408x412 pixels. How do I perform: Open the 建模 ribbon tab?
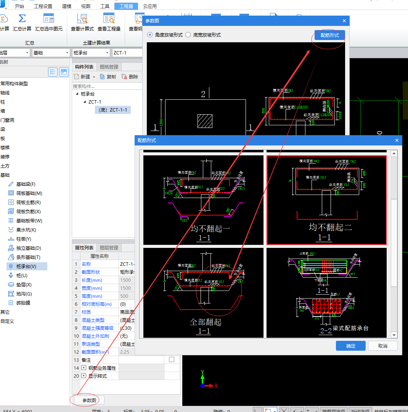click(x=67, y=6)
